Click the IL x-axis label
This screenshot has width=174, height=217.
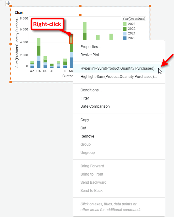pos(65,71)
